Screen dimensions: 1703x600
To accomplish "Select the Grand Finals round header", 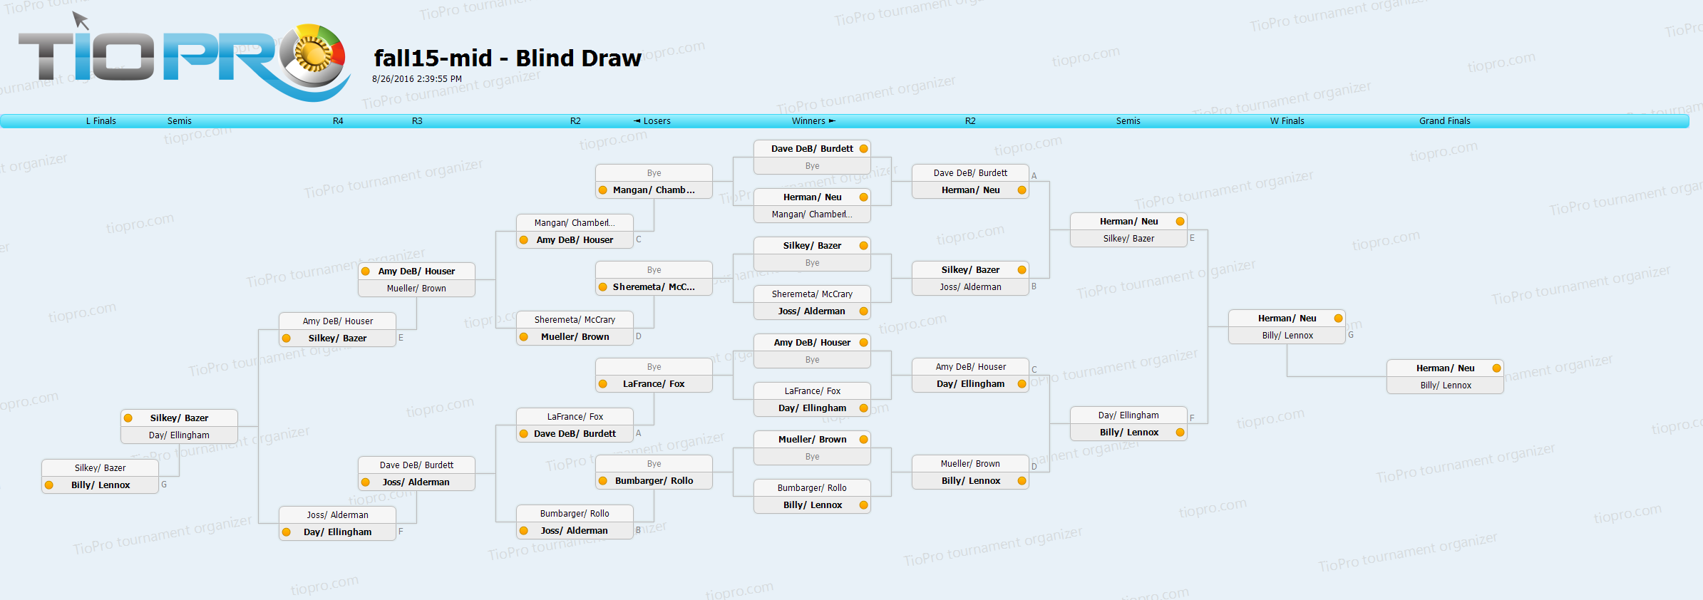I will (x=1444, y=121).
